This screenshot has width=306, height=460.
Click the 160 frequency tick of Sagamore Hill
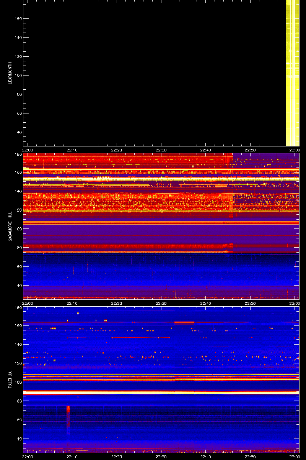click(x=18, y=172)
